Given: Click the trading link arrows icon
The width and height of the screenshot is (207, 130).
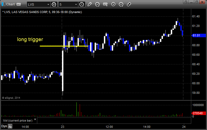Looking at the screenshot, I should pos(129,4).
